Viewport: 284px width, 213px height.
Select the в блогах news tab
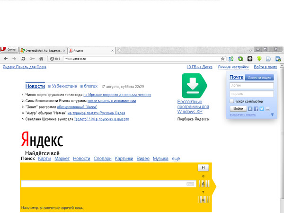[89, 86]
